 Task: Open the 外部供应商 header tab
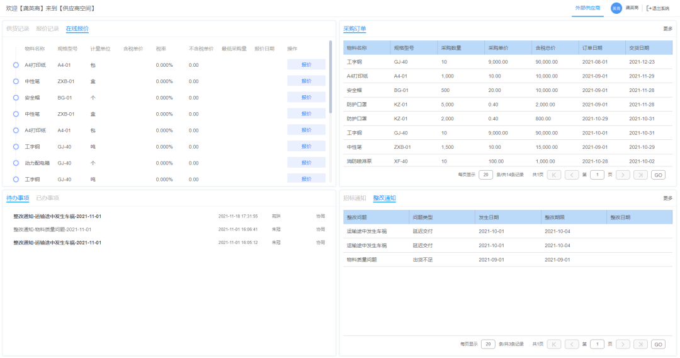587,8
